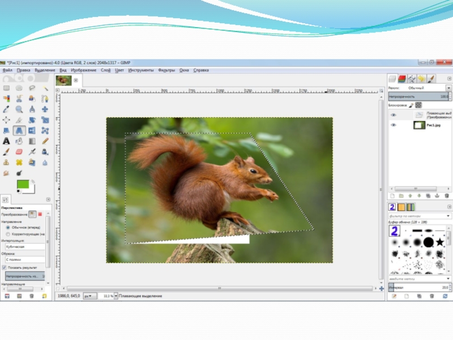
Task: Select the Pencil tool
Action: [45, 141]
